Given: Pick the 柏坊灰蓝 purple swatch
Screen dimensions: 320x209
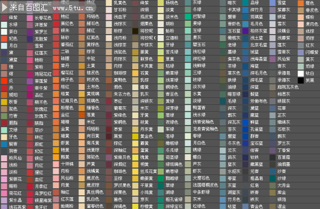Looking at the screenshot, I should click(245, 31).
